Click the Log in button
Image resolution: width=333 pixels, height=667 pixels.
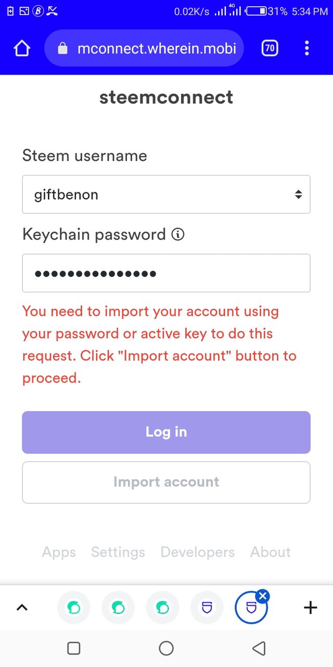[166, 432]
